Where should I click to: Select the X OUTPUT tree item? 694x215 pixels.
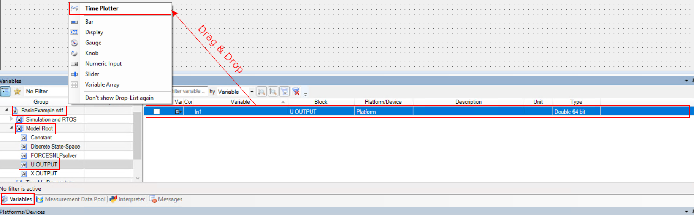pyautogui.click(x=44, y=174)
